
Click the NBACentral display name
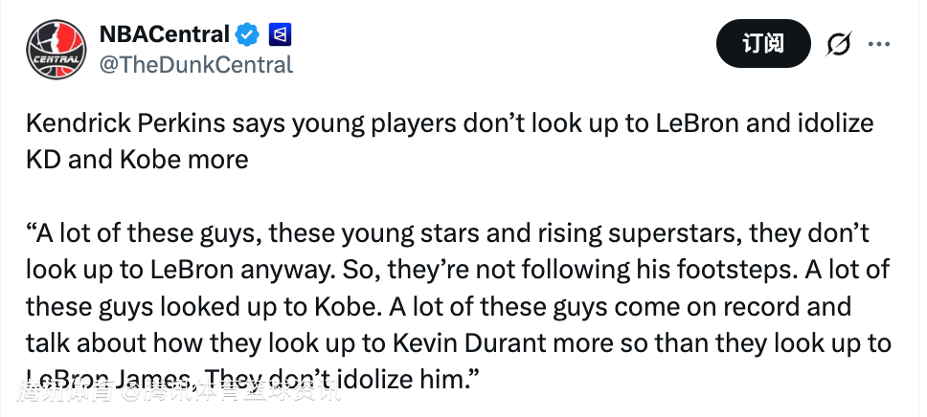(164, 35)
